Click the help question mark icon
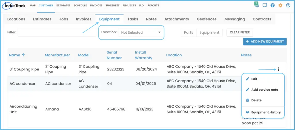 273,5
